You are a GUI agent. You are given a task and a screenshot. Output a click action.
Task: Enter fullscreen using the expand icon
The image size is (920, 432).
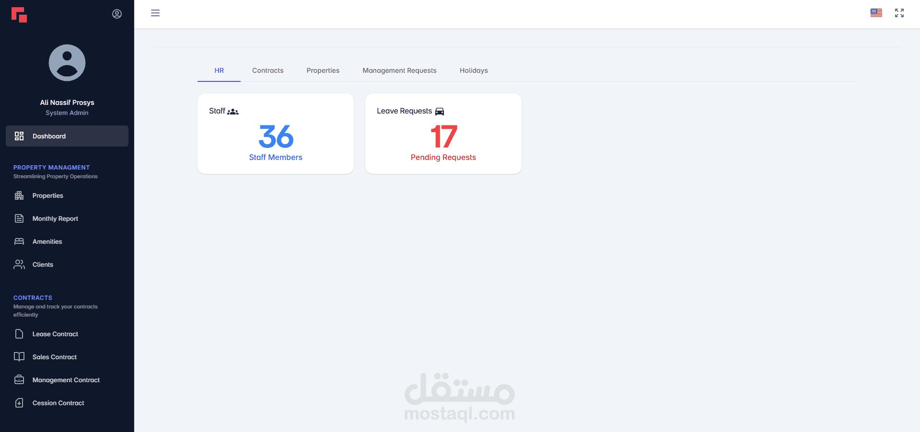(x=899, y=13)
